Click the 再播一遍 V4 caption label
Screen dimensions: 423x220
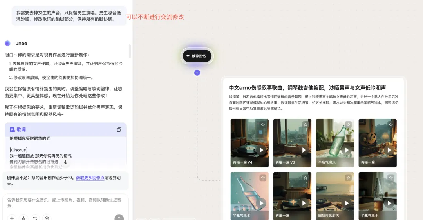point(242,162)
